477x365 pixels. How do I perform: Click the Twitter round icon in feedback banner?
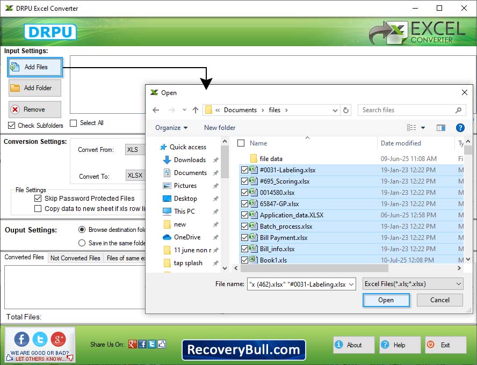[40, 339]
